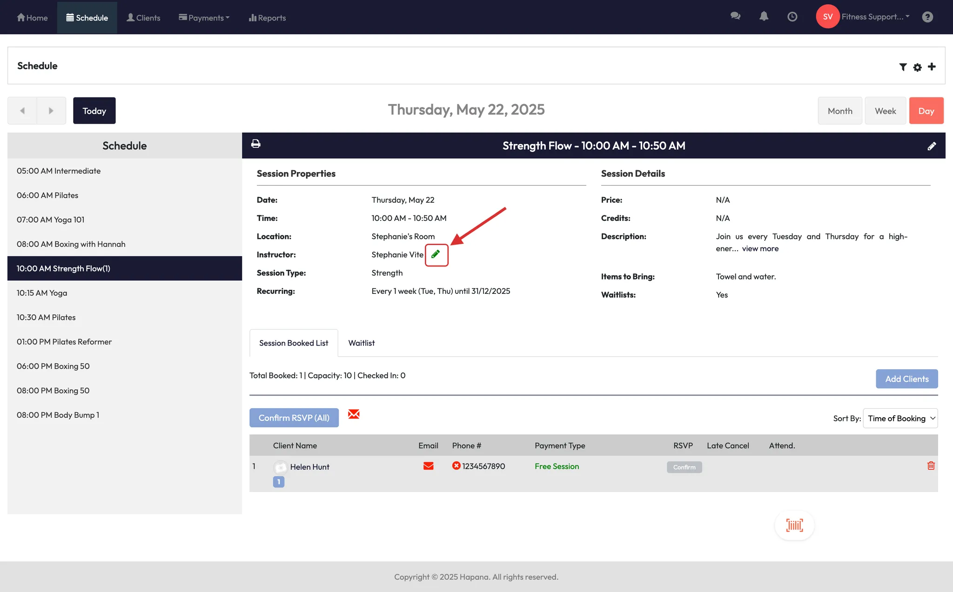Switch schedule to Month view
Image resolution: width=953 pixels, height=592 pixels.
click(x=840, y=111)
